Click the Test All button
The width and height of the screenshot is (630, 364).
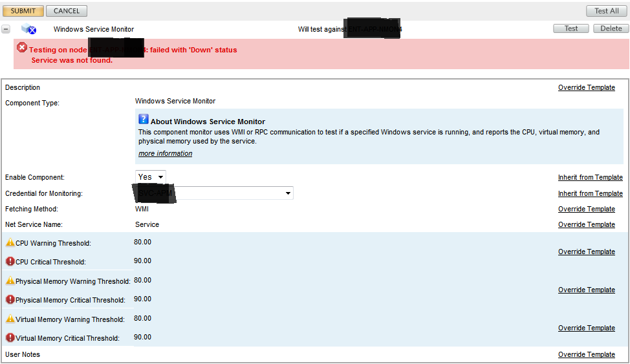point(607,11)
